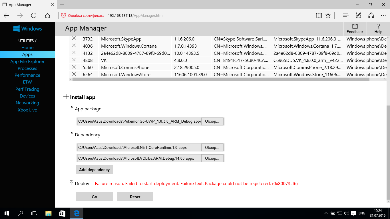Open Perf Tracing
The height and width of the screenshot is (219, 390).
[x=27, y=89]
